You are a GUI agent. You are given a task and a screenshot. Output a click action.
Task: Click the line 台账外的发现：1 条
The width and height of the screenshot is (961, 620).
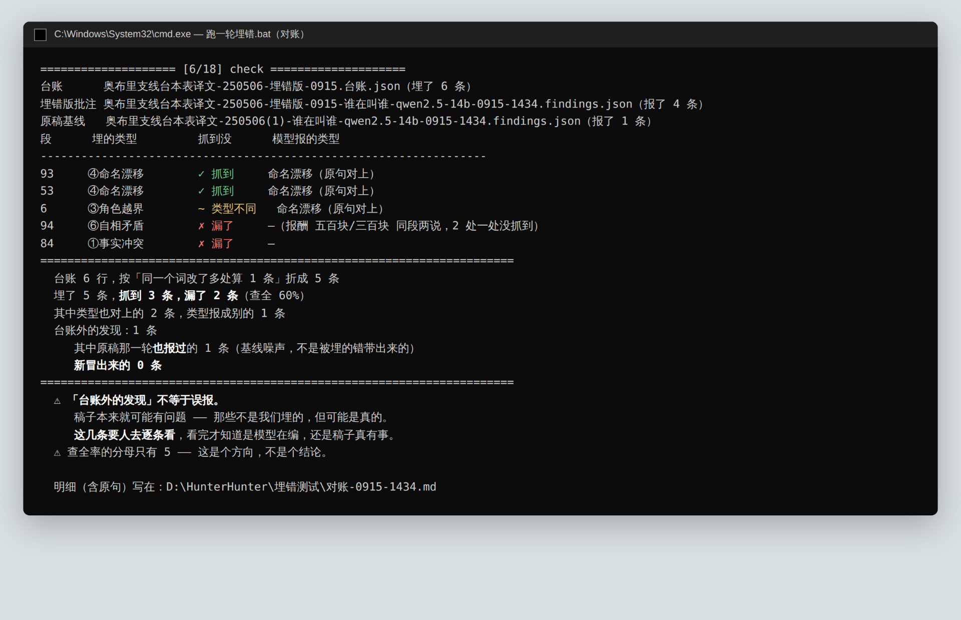[x=106, y=330]
